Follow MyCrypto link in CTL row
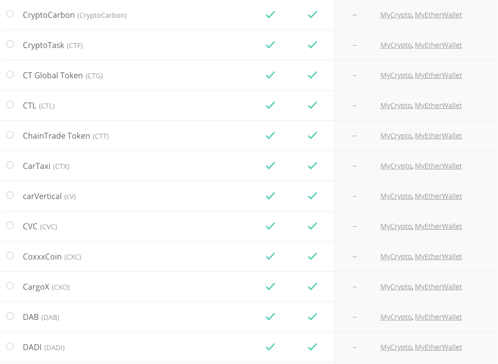 point(396,105)
